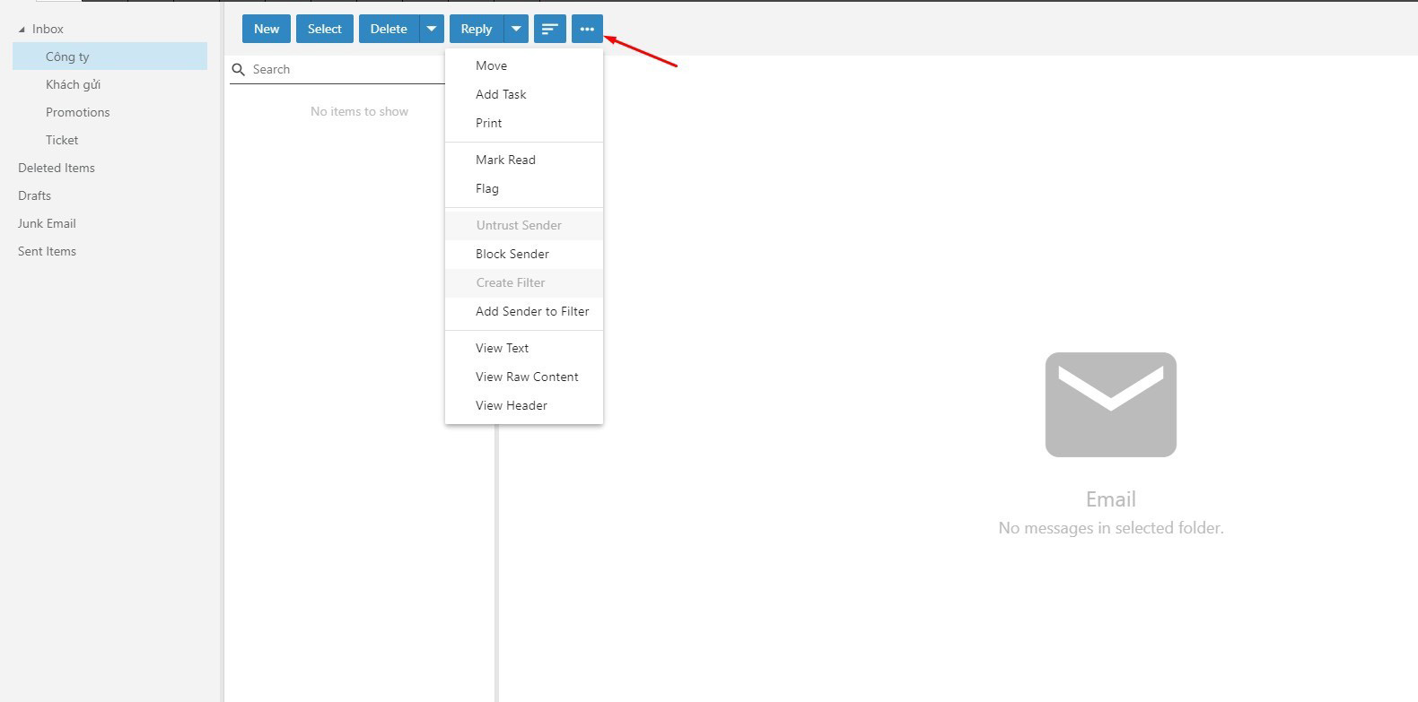Choose Print in the dropdown menu
Image resolution: width=1418 pixels, height=702 pixels.
[x=489, y=123]
